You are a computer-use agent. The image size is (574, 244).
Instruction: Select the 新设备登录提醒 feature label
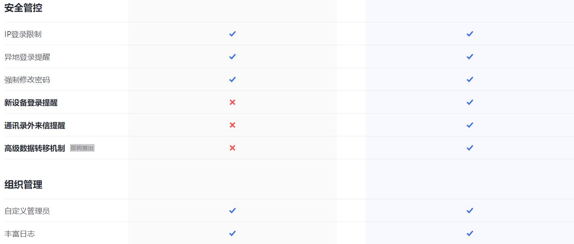[x=31, y=103]
